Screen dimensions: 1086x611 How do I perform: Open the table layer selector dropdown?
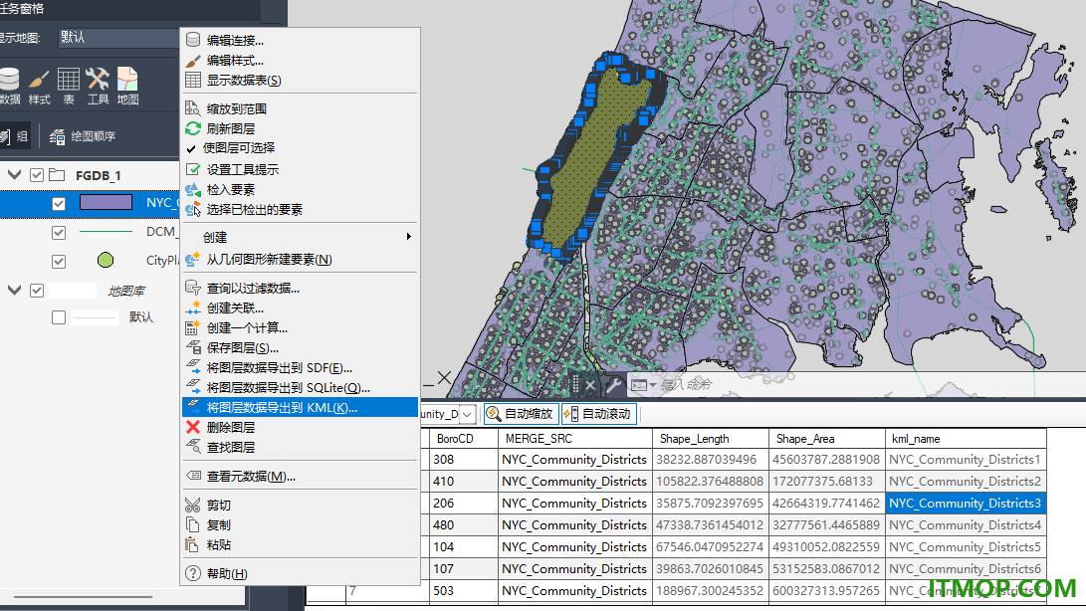pos(468,414)
